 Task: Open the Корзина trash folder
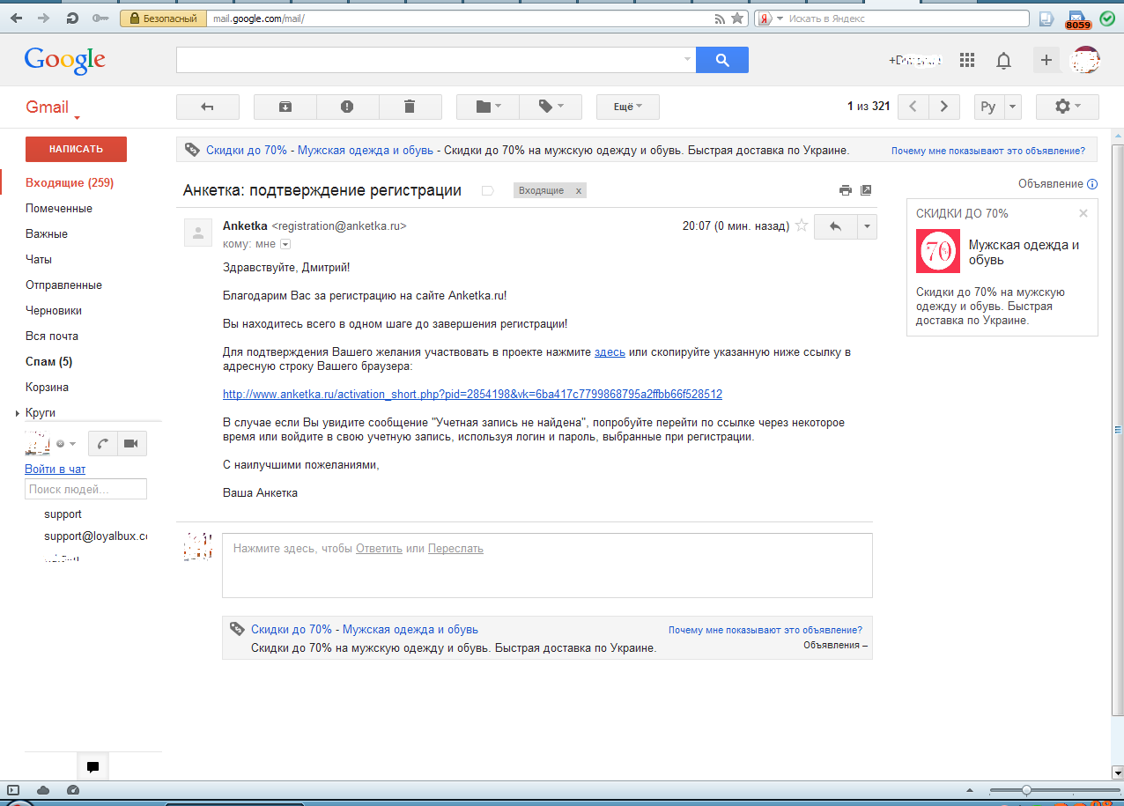point(47,388)
